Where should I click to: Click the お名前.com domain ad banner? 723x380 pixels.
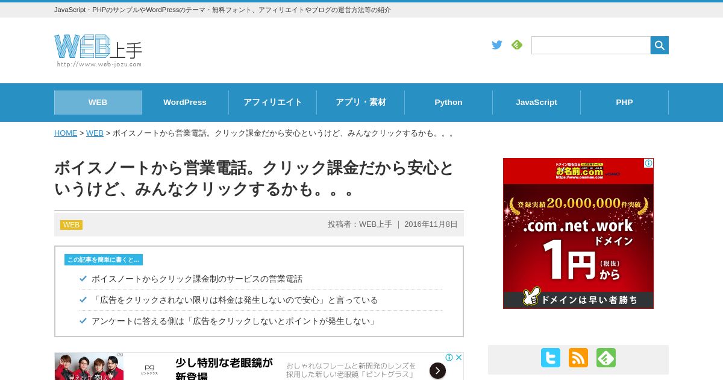coord(578,233)
